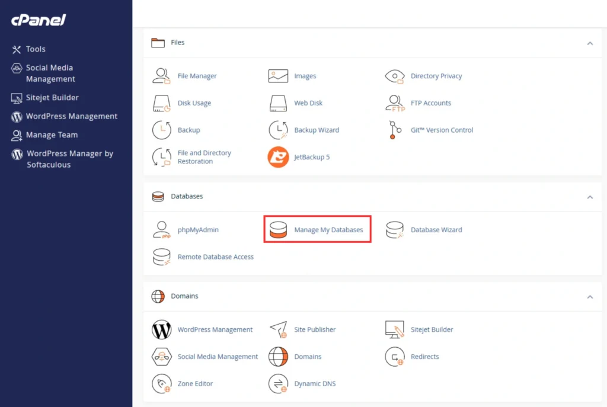Click the cPanel logo
The width and height of the screenshot is (607, 407).
click(39, 20)
